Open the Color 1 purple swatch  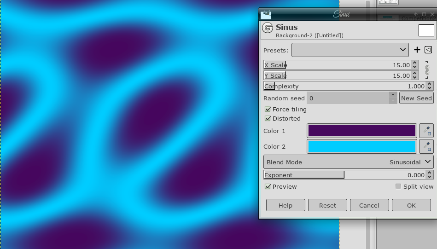click(361, 131)
